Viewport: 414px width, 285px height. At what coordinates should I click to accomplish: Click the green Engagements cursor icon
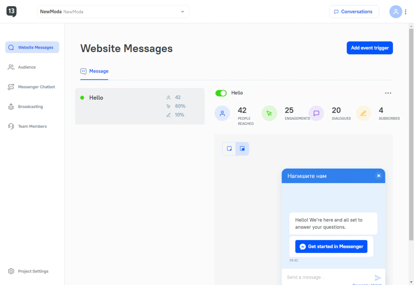[269, 113]
